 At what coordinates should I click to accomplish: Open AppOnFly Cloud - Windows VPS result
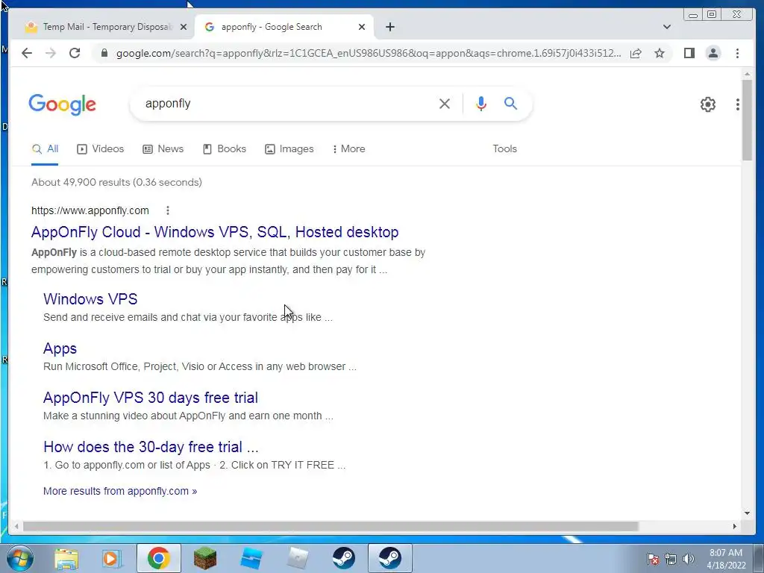coord(215,232)
